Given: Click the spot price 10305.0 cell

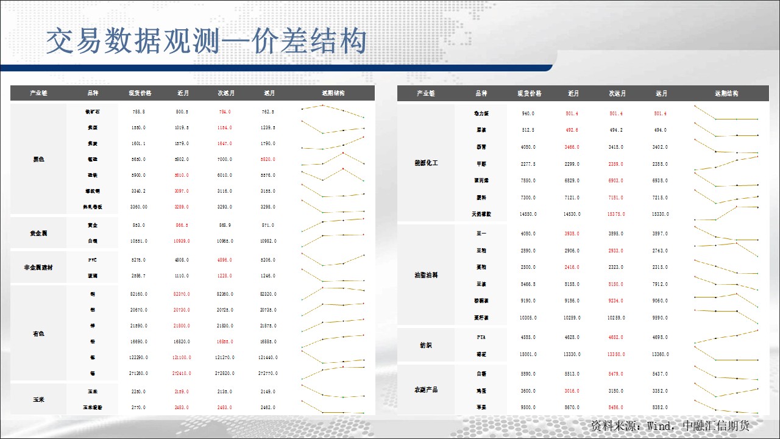Looking at the screenshot, I should click(x=528, y=318).
